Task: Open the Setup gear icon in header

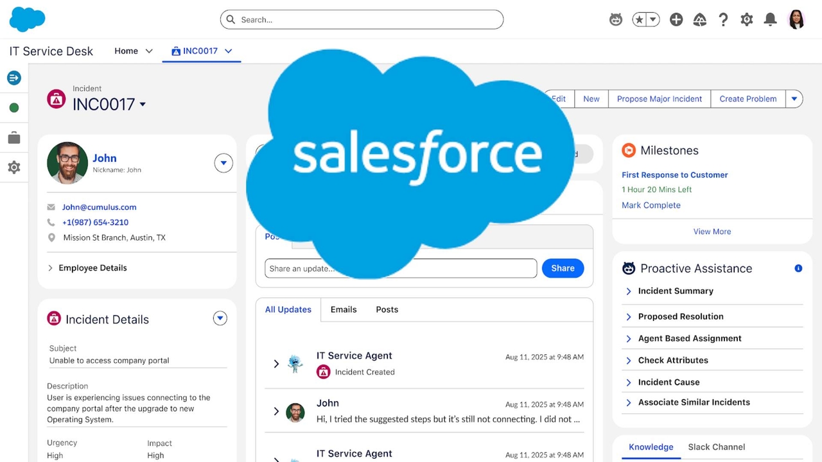Action: pos(746,20)
